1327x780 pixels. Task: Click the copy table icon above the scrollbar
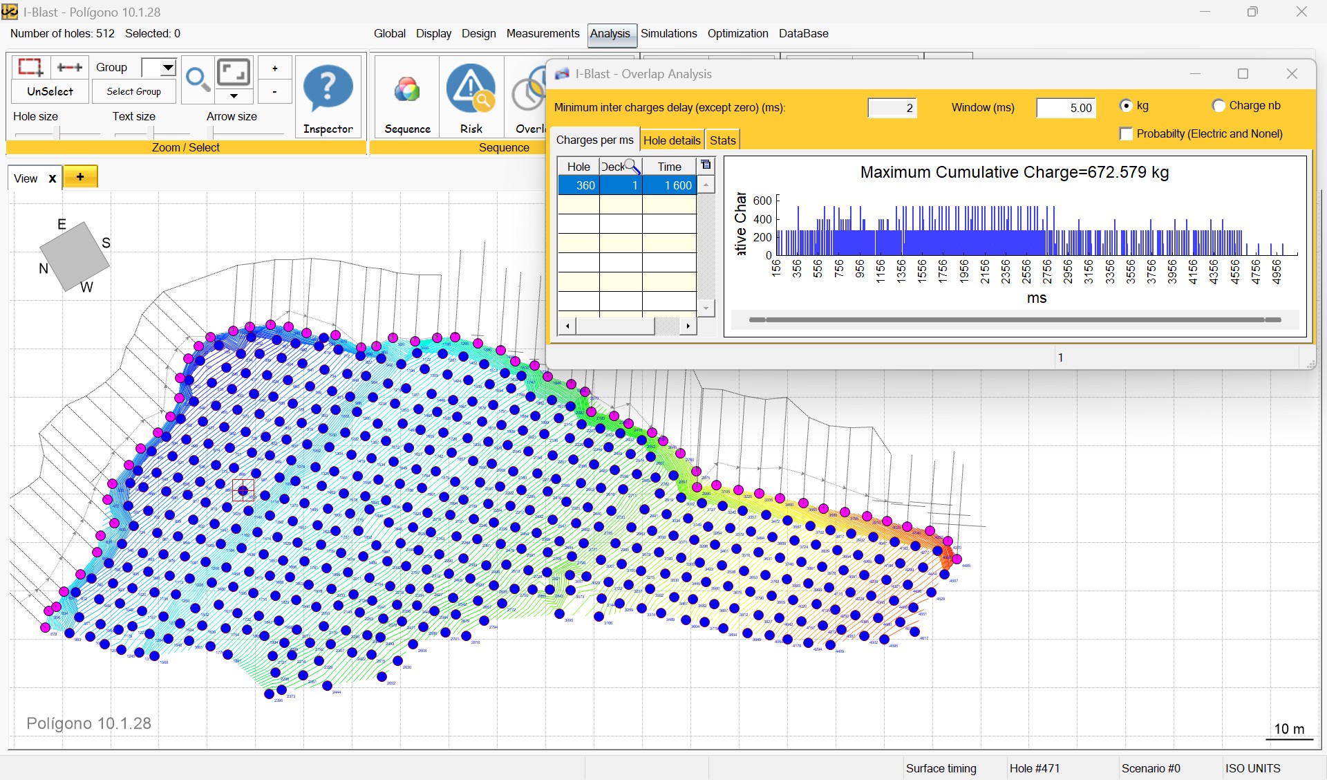(x=706, y=165)
